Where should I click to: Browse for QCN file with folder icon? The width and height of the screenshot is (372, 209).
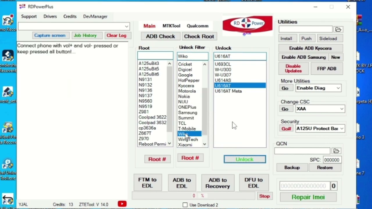pos(336,151)
